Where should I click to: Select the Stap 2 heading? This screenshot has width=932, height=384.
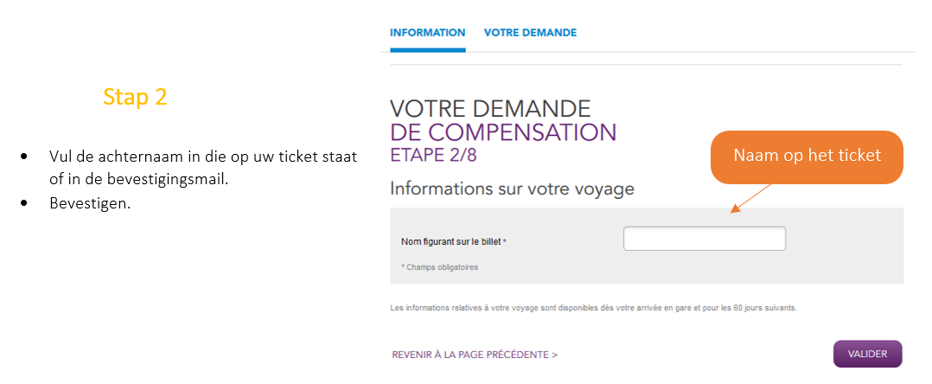(135, 97)
